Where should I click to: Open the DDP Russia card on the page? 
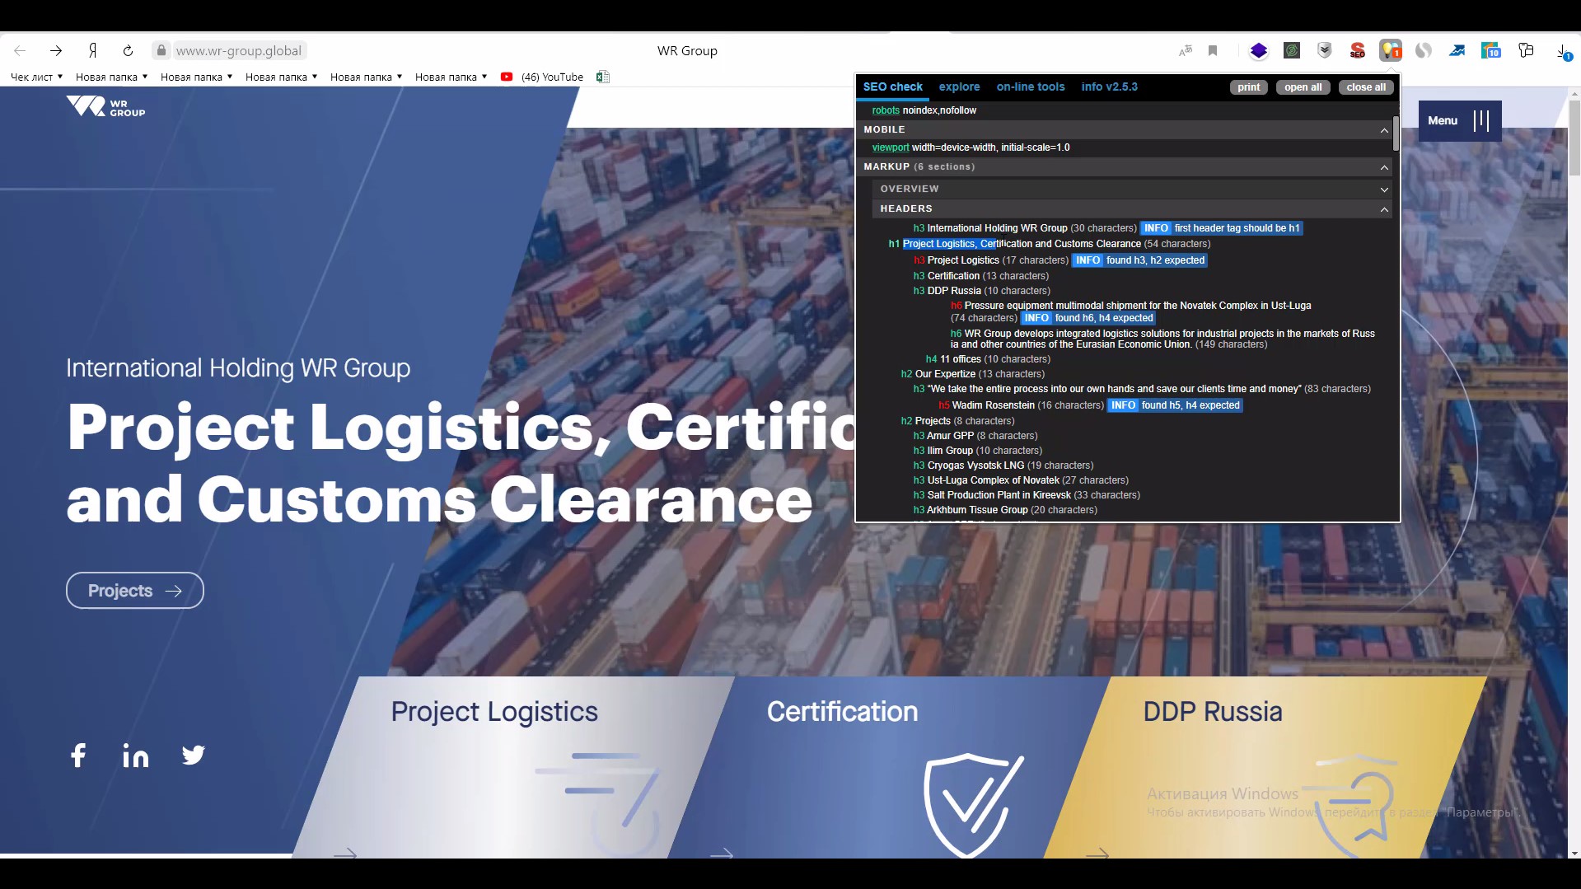(x=1265, y=767)
